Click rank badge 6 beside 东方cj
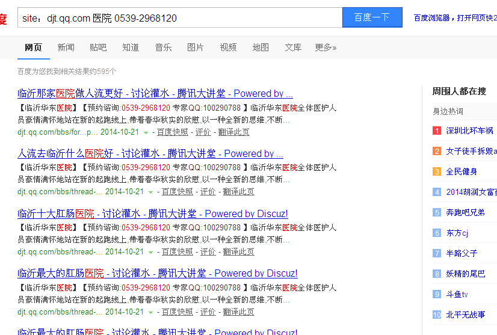 point(437,233)
